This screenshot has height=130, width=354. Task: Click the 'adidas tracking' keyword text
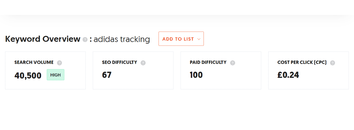122,39
